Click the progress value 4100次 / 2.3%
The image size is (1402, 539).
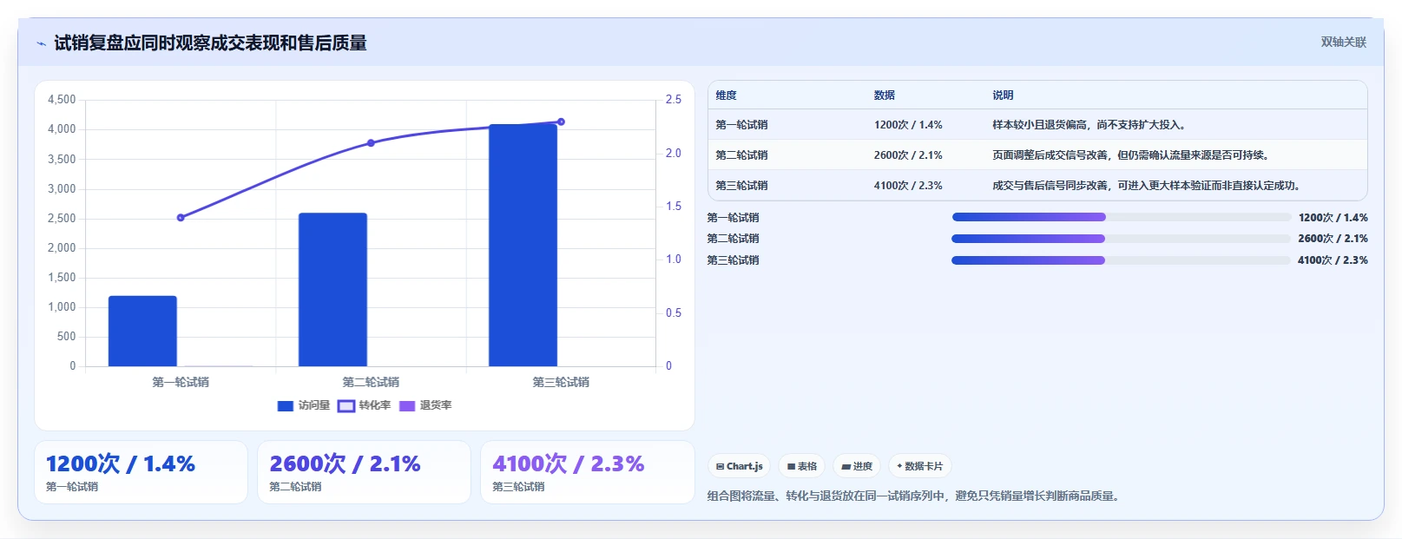[1333, 260]
